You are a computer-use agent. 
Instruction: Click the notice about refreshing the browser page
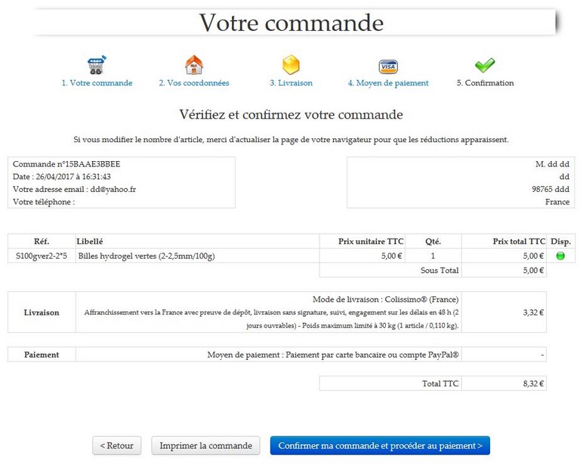(x=291, y=140)
